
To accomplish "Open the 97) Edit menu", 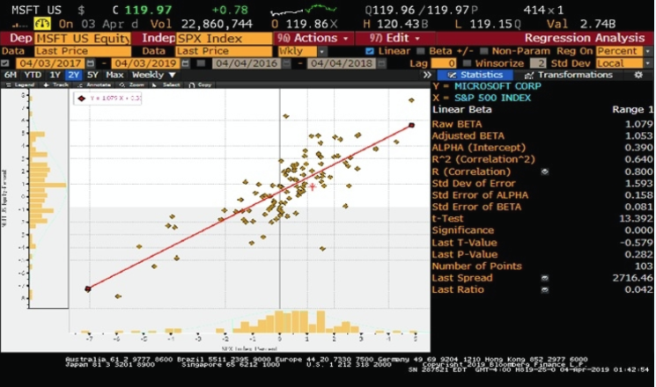I will pyautogui.click(x=395, y=38).
